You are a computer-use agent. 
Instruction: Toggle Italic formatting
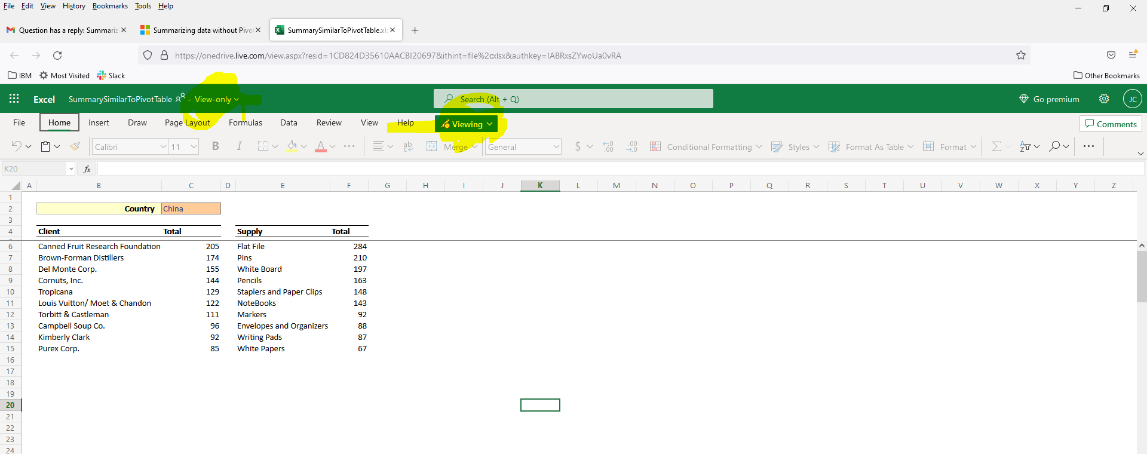tap(239, 146)
